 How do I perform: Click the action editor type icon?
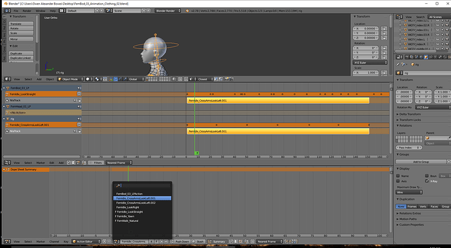click(x=7, y=241)
